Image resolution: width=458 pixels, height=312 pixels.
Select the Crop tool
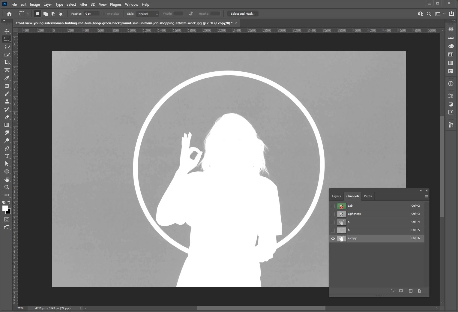point(7,62)
